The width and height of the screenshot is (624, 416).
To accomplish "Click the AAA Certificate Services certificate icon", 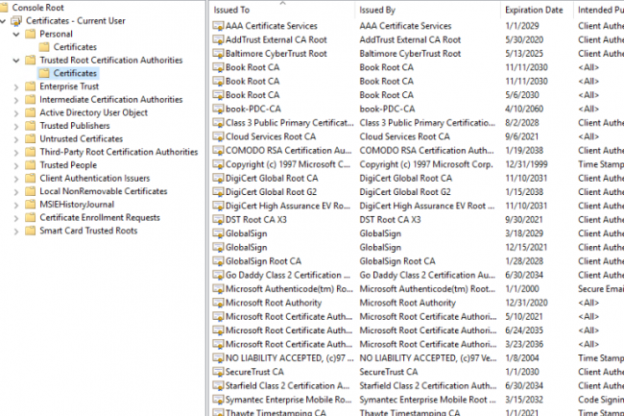I will point(217,26).
